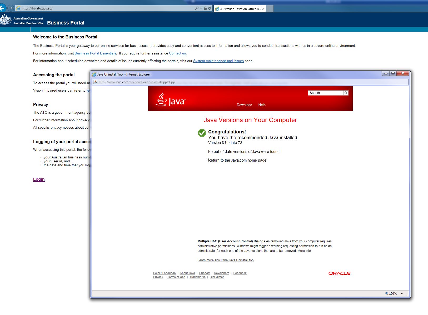Open the Java Help menu item
This screenshot has width=428, height=315.
click(x=262, y=105)
